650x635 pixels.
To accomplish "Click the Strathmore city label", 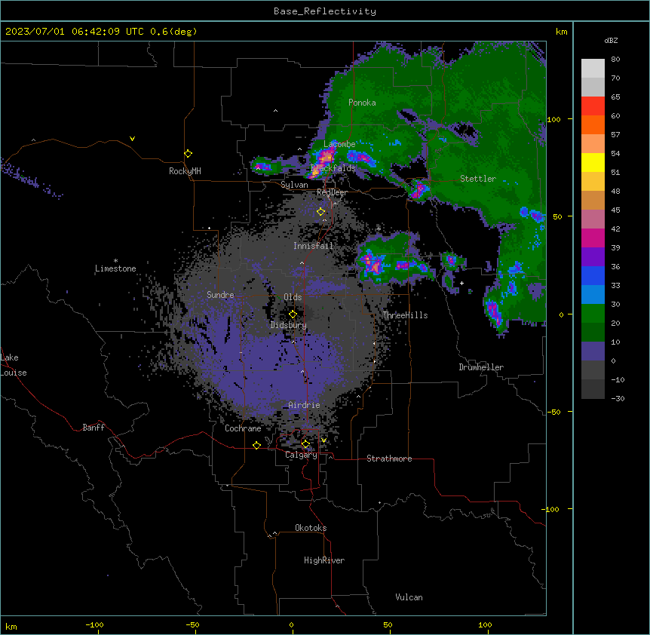I will [389, 459].
